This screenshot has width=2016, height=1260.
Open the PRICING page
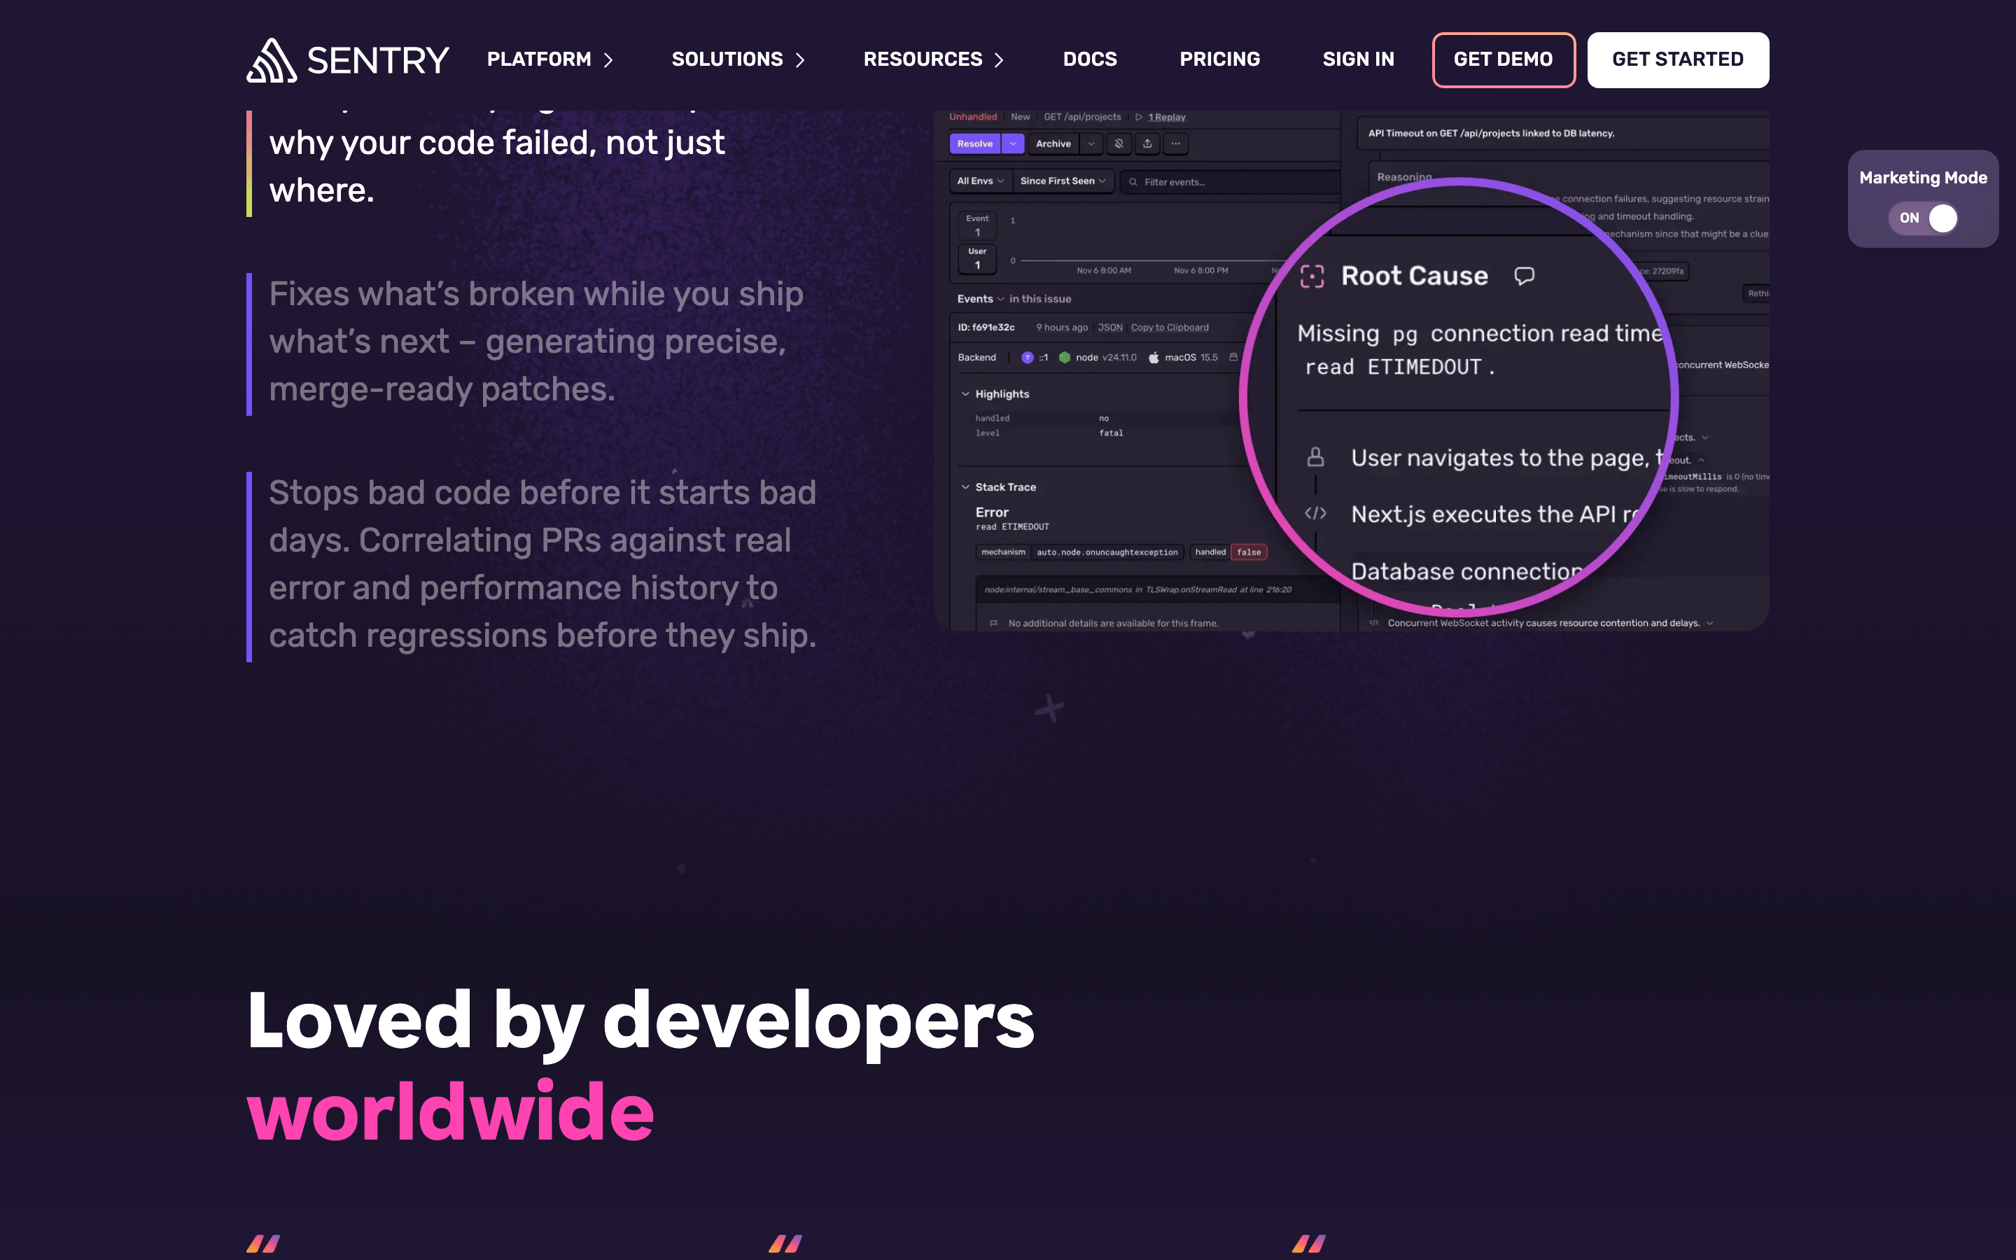[x=1219, y=60]
